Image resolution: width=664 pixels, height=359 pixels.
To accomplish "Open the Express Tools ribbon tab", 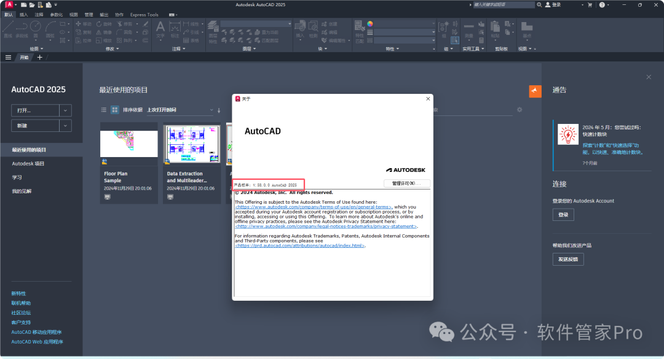I will [144, 14].
